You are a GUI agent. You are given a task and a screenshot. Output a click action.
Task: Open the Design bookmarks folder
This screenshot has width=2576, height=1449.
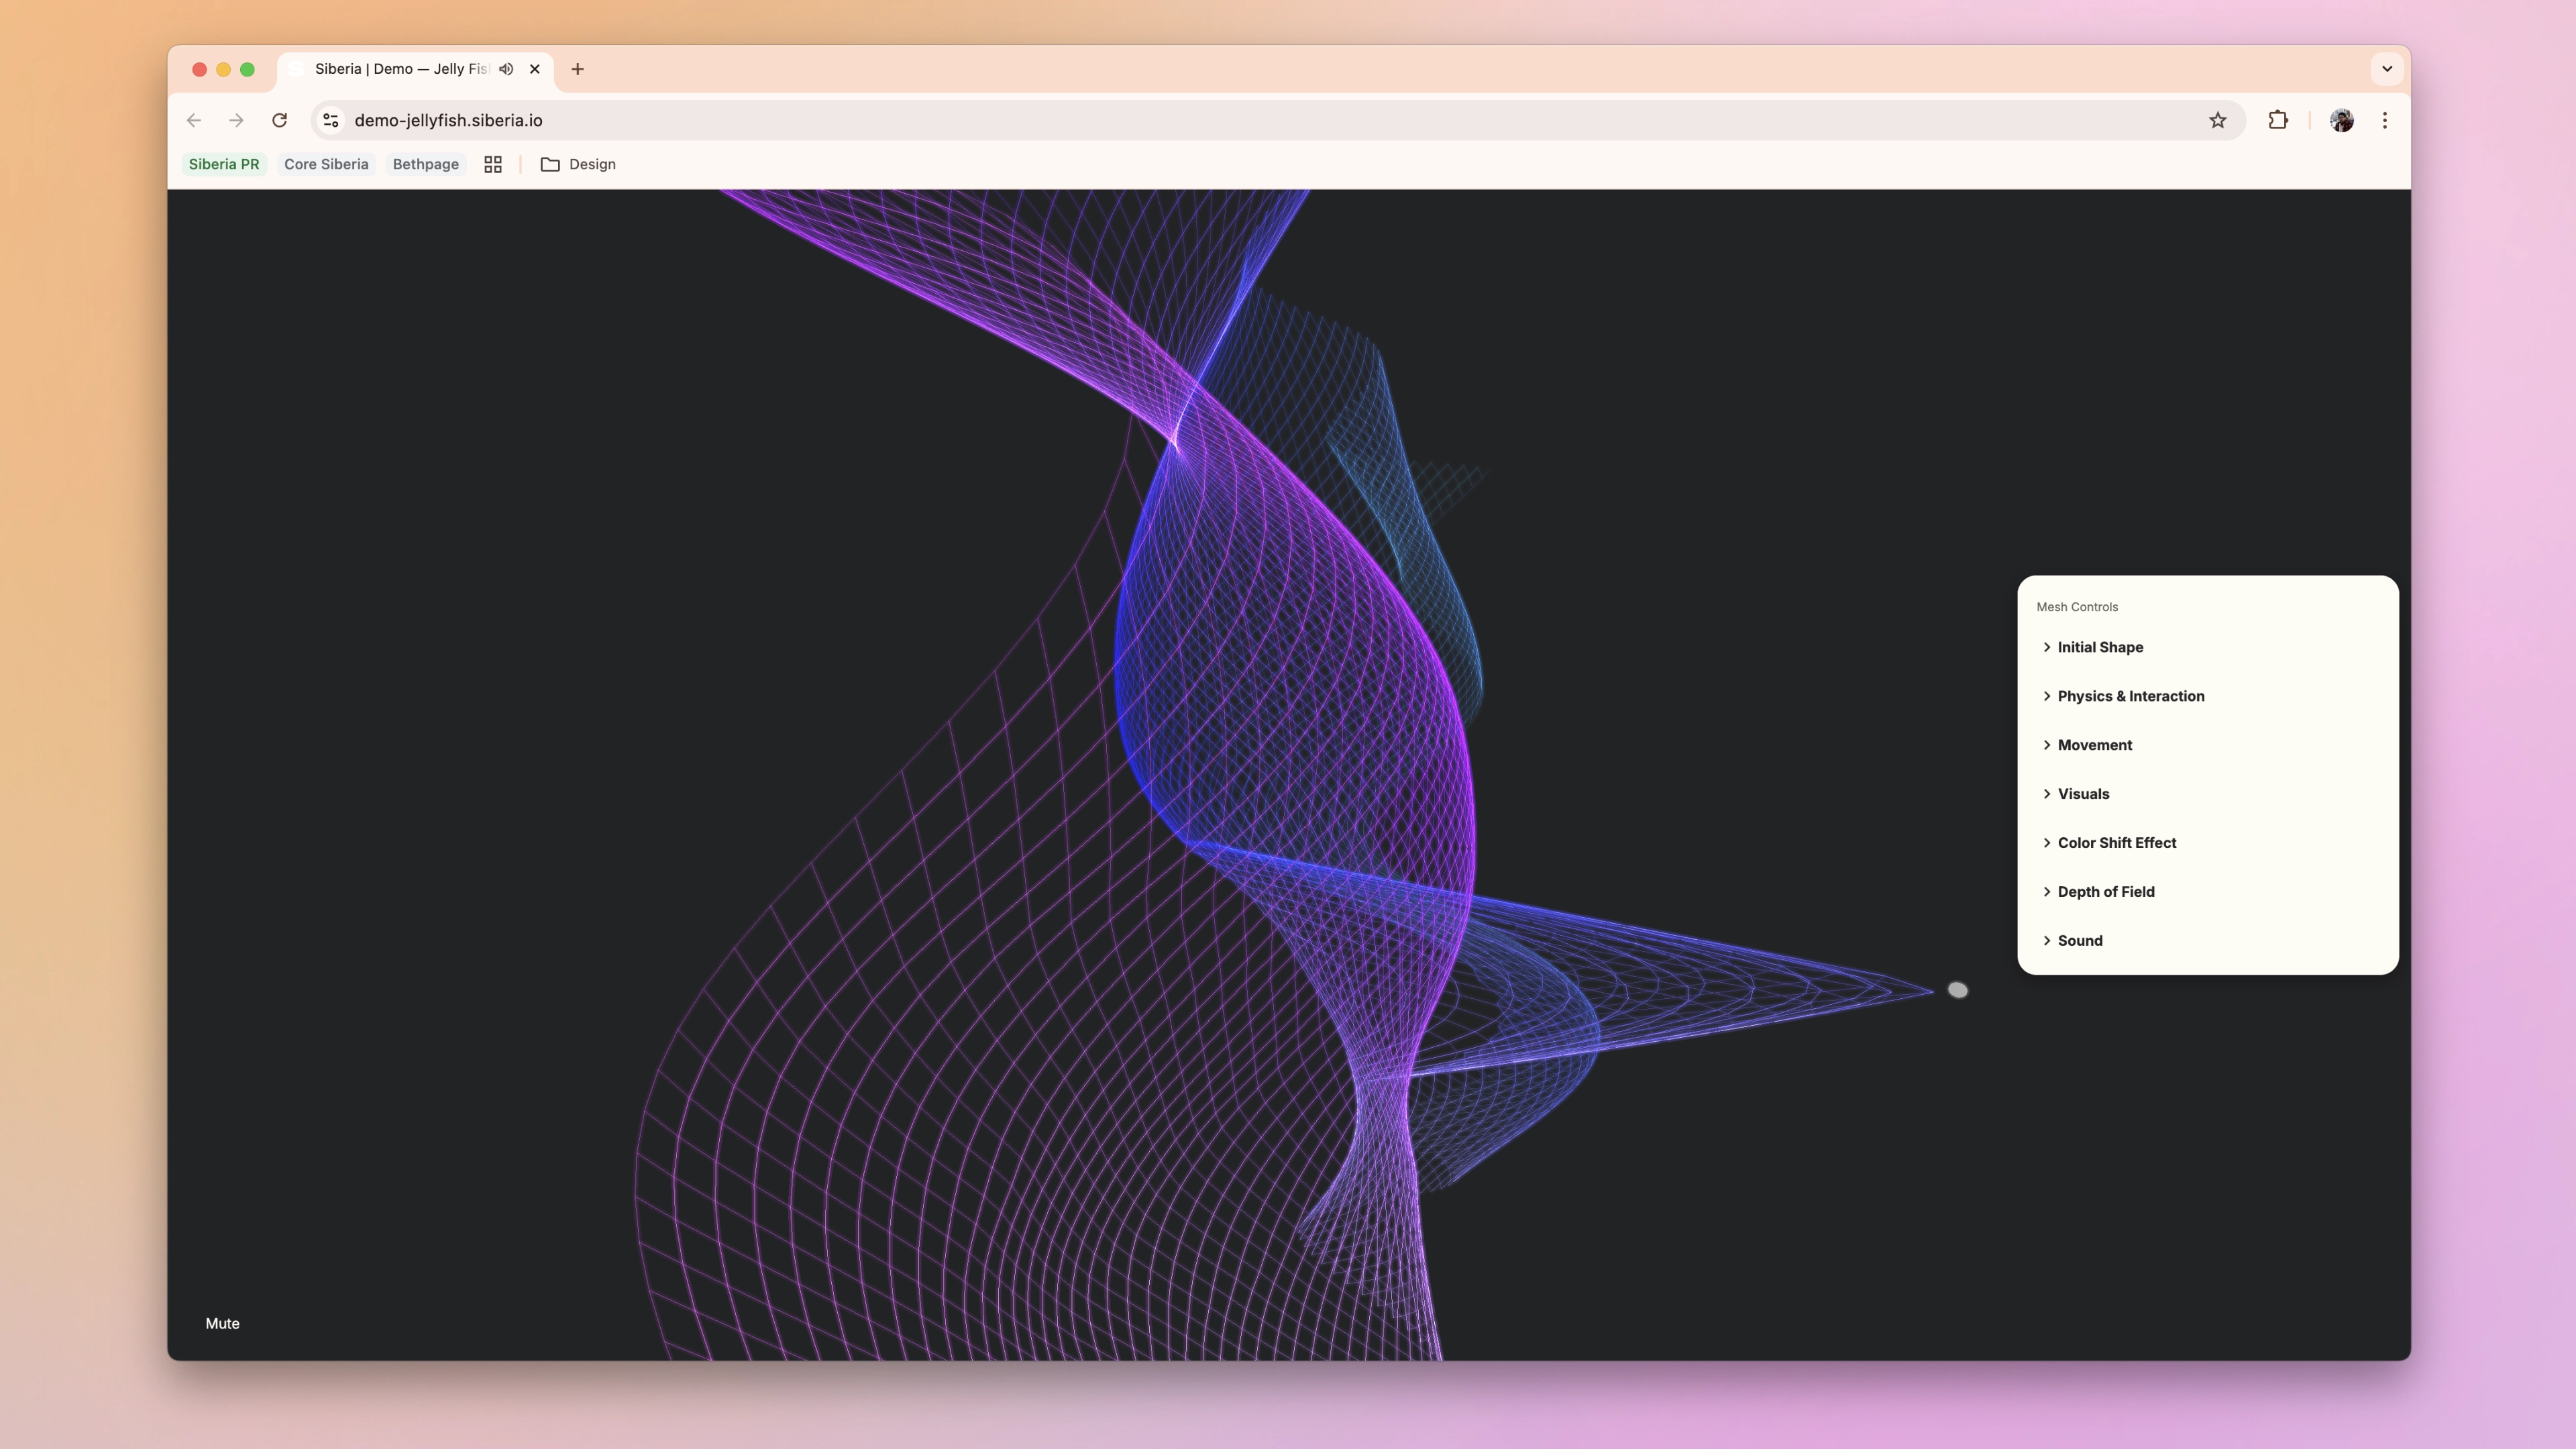click(578, 164)
